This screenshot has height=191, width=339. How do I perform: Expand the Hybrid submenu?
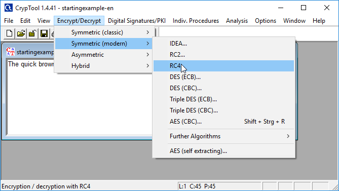point(104,66)
